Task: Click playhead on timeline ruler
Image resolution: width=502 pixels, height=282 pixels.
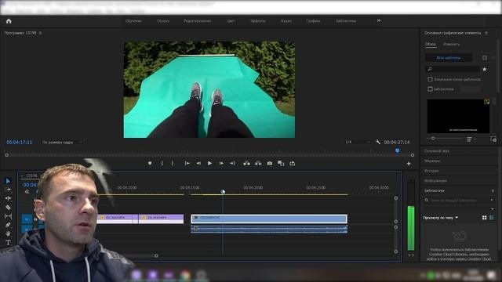Action: (223, 191)
